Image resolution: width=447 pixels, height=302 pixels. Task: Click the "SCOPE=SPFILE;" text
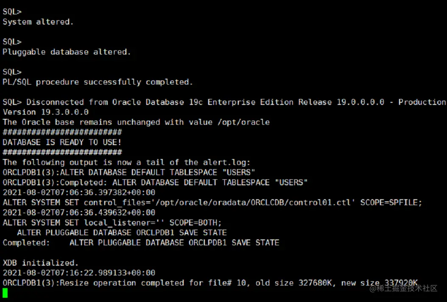391,203
